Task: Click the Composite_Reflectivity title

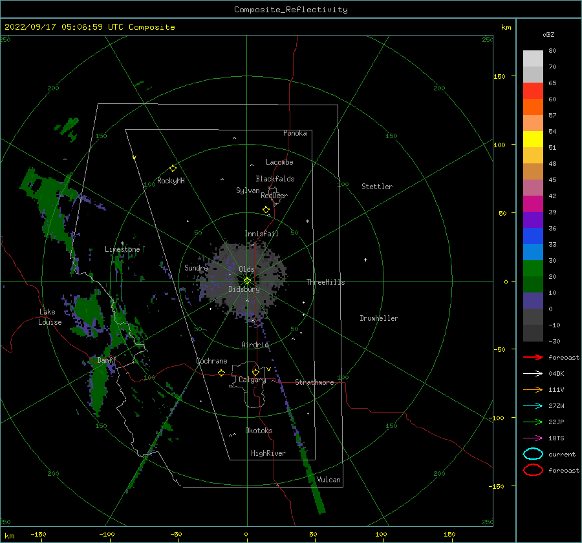Action: click(290, 10)
